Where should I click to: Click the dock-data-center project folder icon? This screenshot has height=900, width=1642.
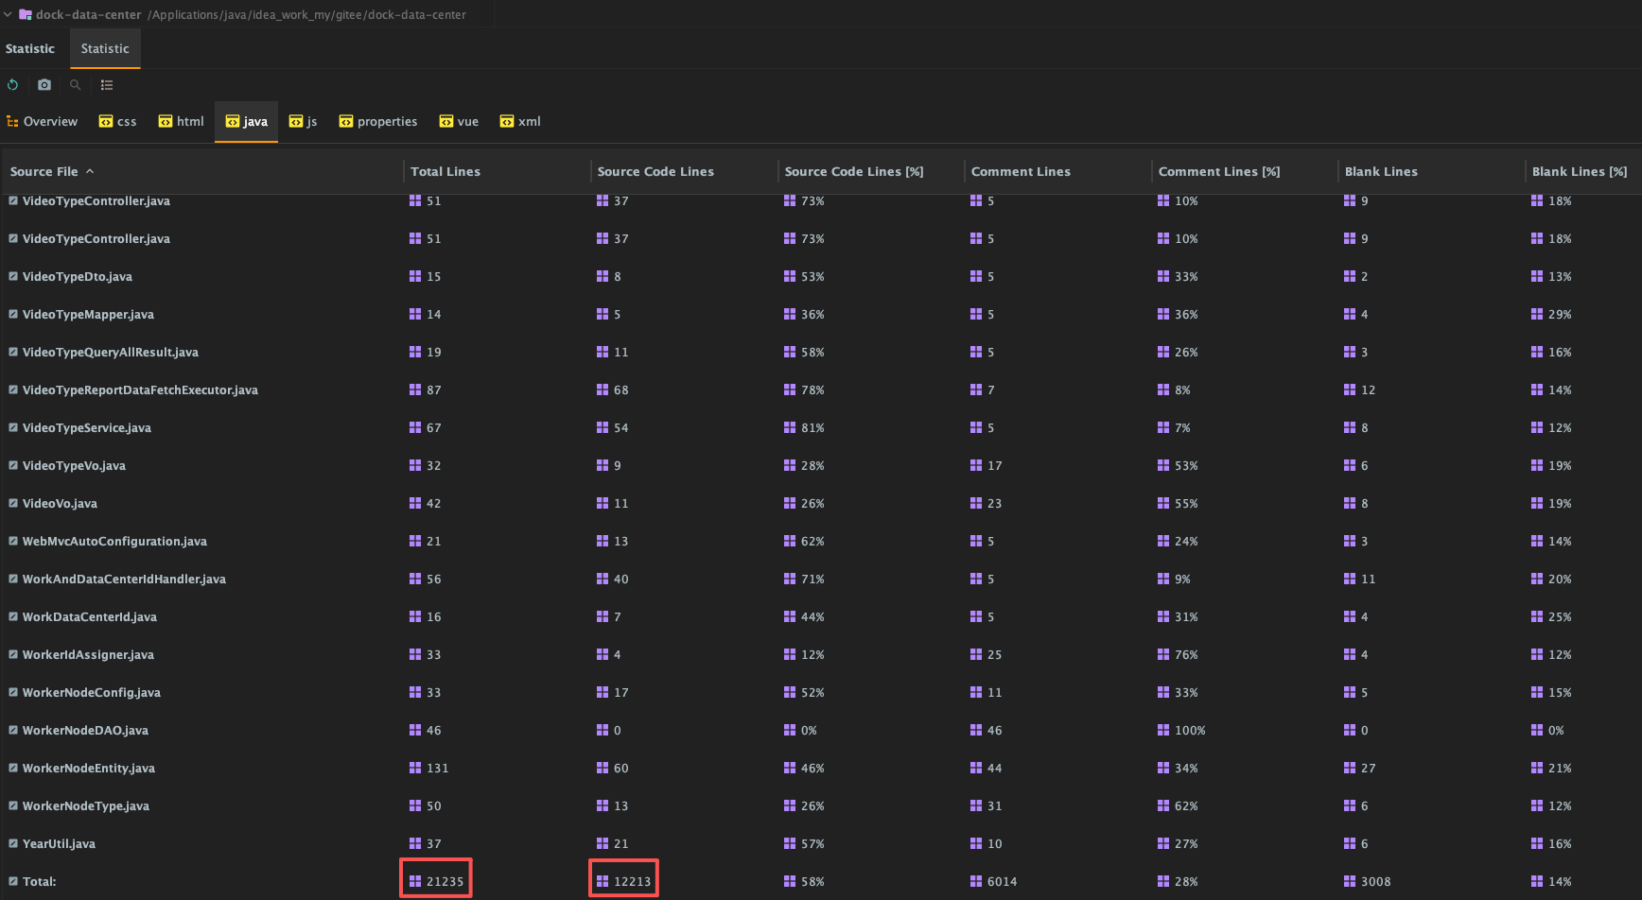click(x=26, y=15)
